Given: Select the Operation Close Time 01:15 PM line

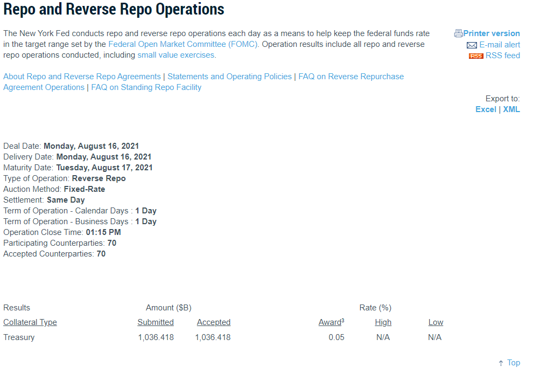Looking at the screenshot, I should [62, 232].
